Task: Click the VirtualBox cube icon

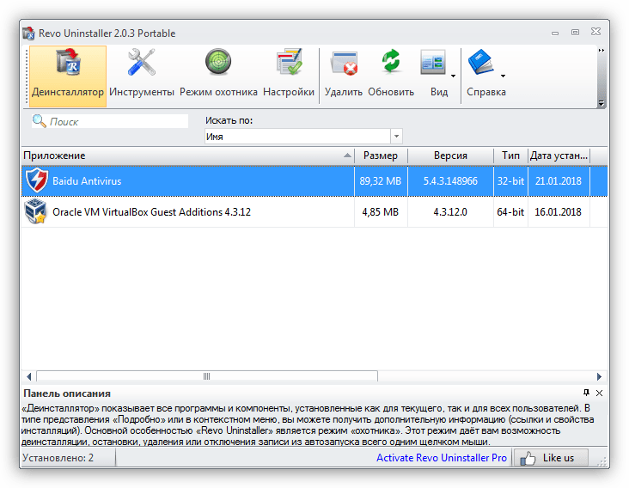Action: pyautogui.click(x=35, y=210)
